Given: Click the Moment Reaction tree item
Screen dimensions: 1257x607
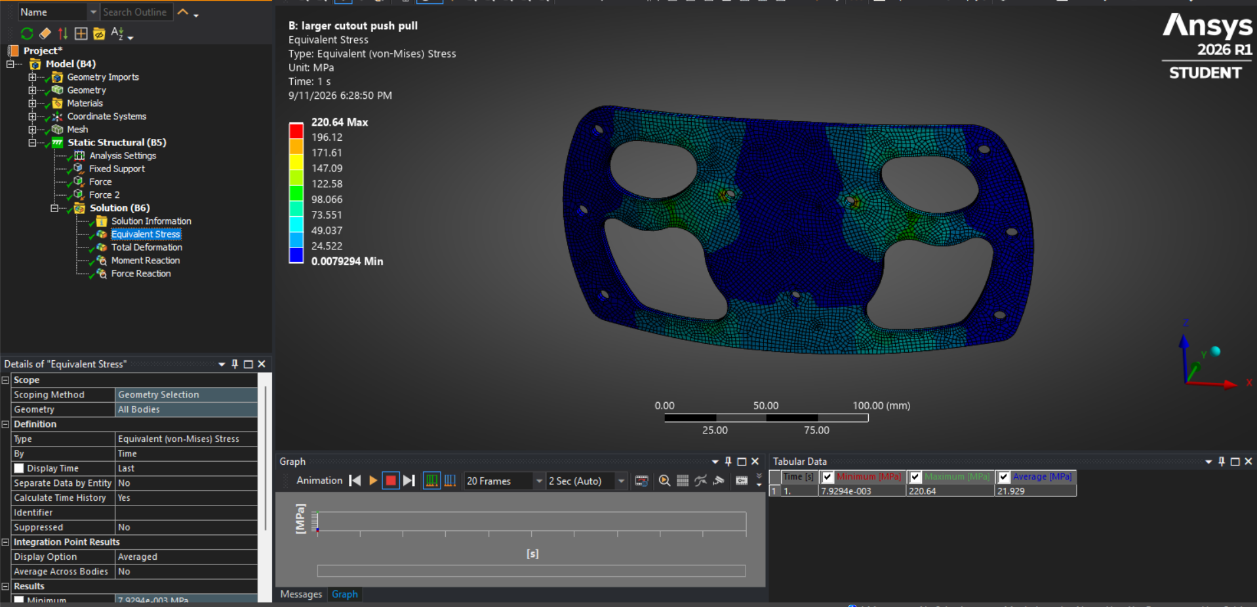Looking at the screenshot, I should tap(146, 261).
